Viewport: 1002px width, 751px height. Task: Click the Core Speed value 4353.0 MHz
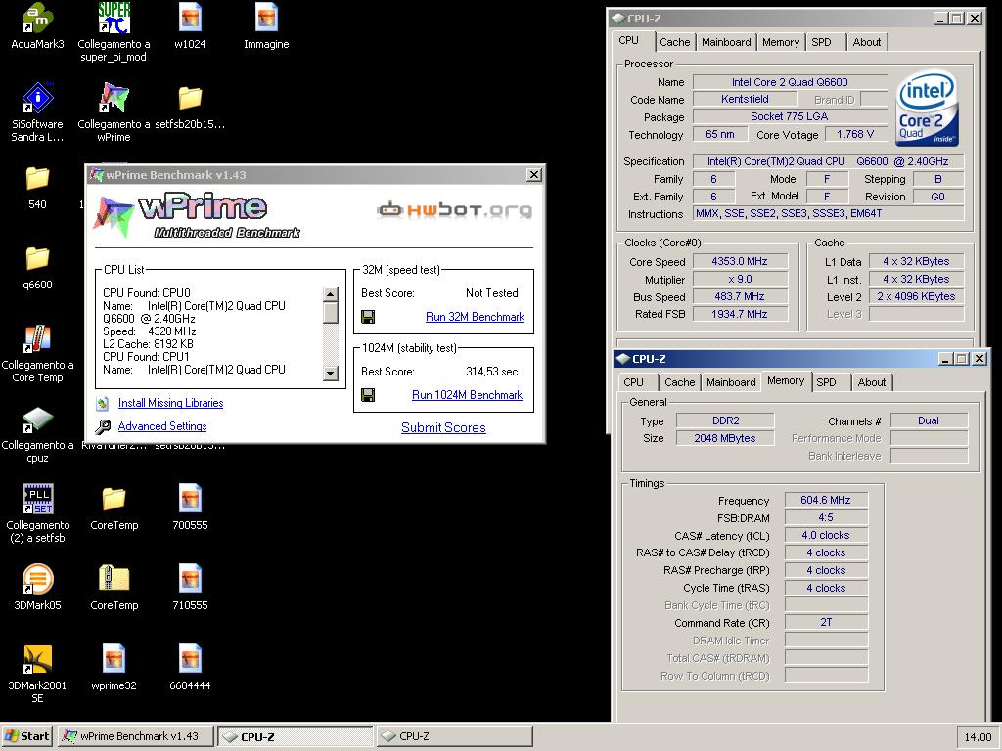[740, 261]
